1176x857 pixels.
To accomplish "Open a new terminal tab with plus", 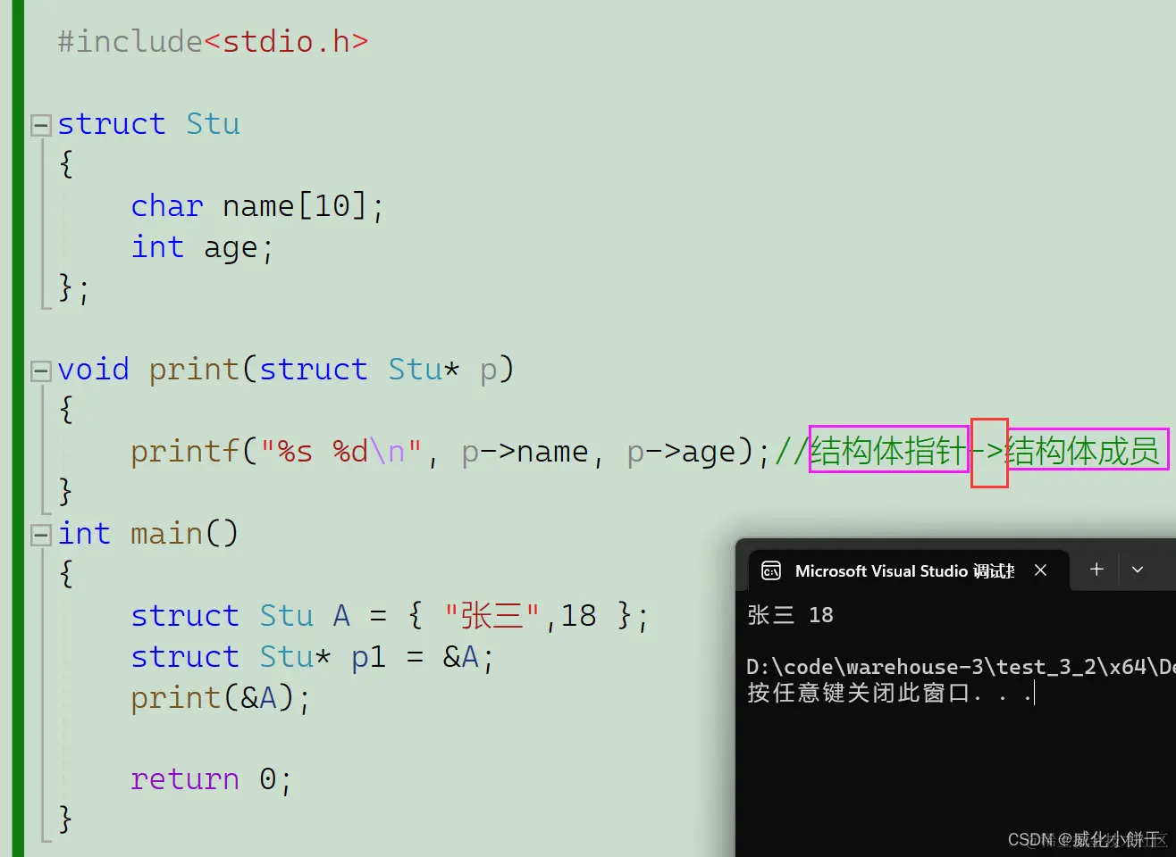I will [x=1096, y=570].
